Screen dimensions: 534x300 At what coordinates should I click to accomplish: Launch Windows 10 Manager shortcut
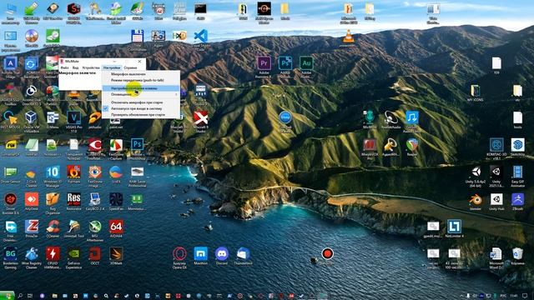[53, 172]
